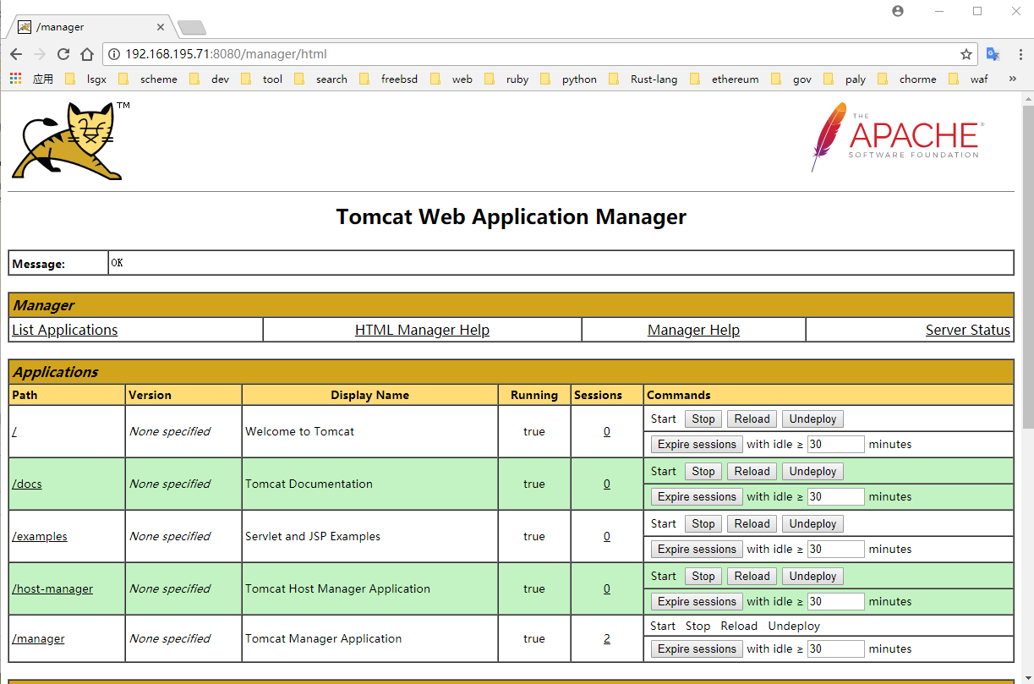Open the ethereum bookmark folder

point(725,79)
